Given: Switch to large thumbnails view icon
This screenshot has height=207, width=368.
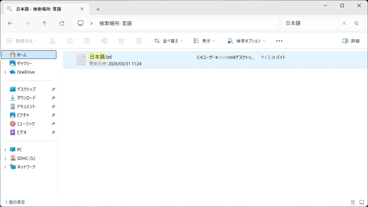Looking at the screenshot, I should coord(361,202).
